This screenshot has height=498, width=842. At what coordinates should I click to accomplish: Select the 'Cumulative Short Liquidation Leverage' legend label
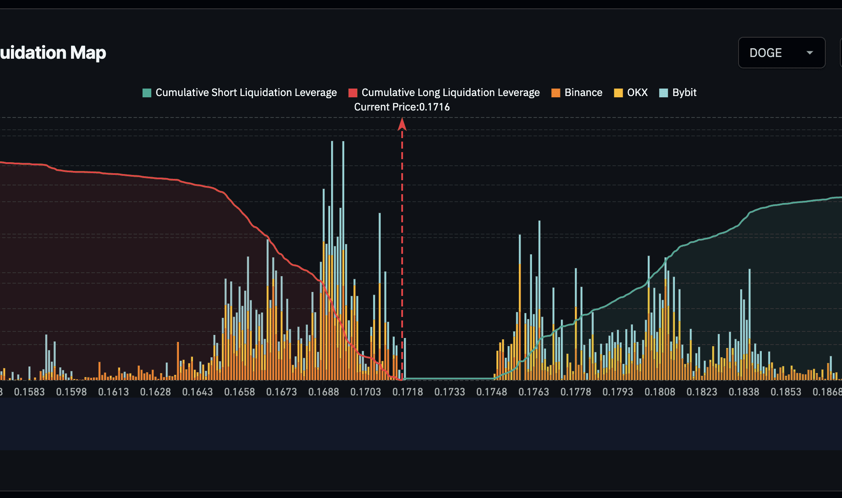click(246, 92)
